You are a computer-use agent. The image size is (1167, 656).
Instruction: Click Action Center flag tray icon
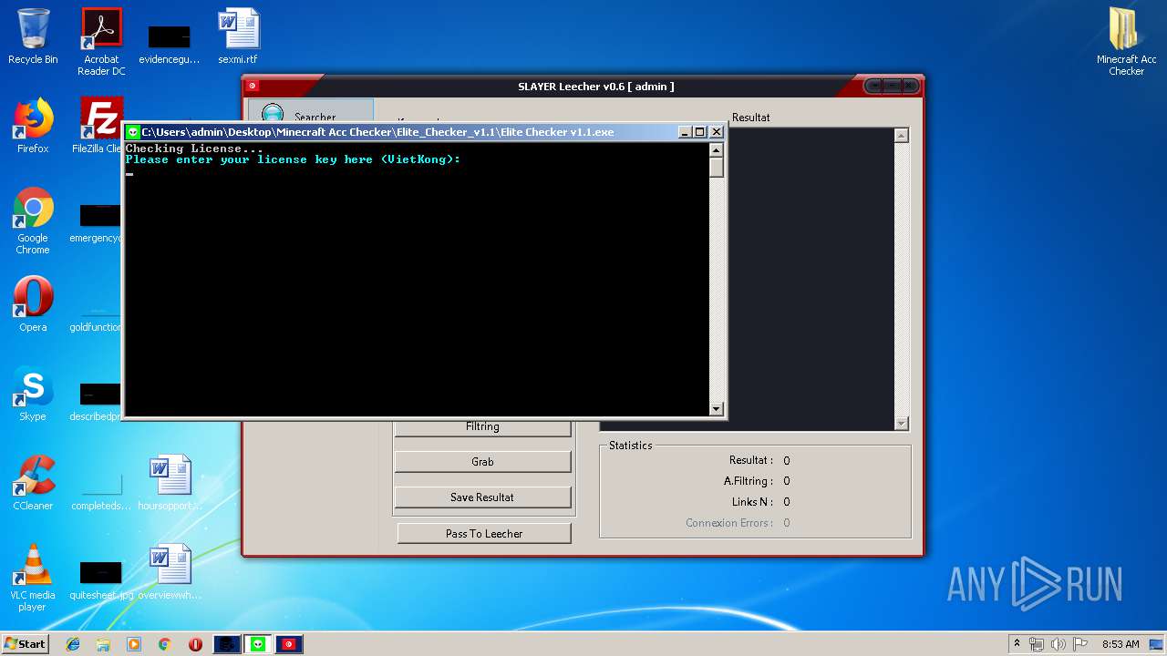1080,644
